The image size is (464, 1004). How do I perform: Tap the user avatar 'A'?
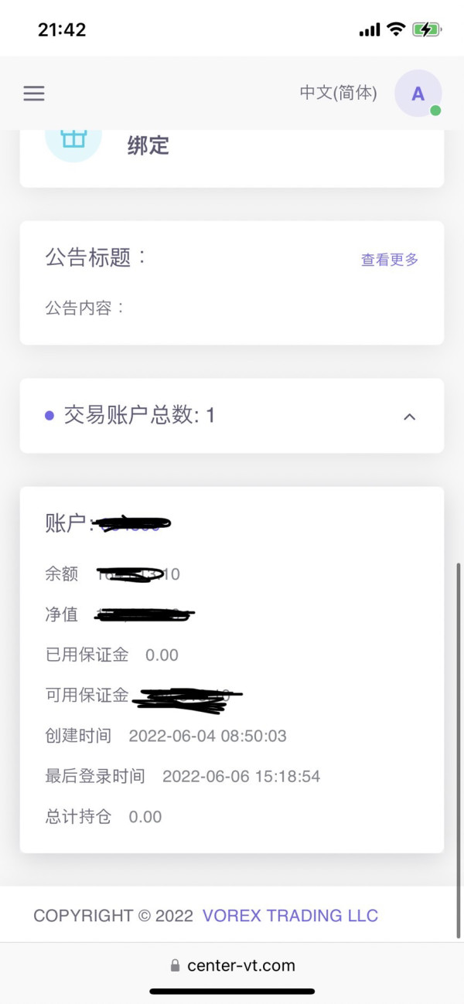tap(418, 94)
